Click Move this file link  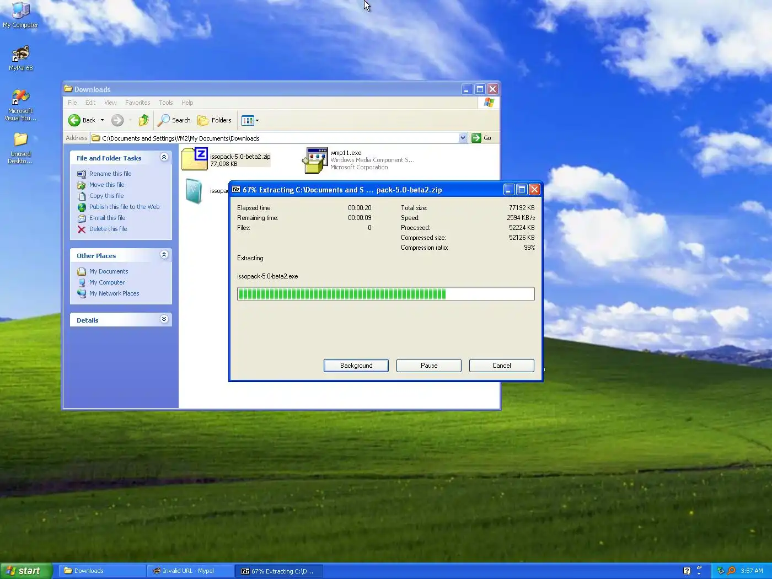[107, 185]
